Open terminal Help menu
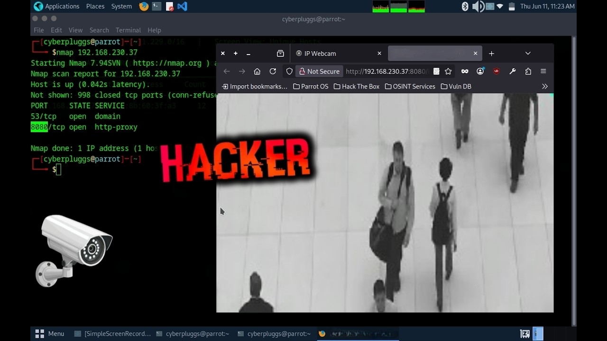 pyautogui.click(x=154, y=30)
